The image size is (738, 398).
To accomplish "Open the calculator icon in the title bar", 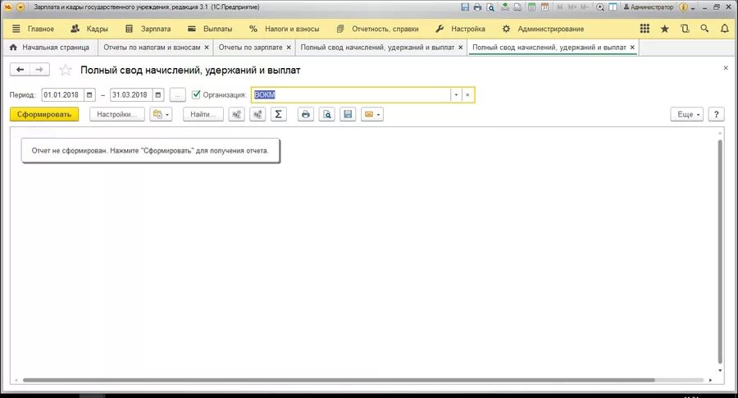I will (x=531, y=7).
